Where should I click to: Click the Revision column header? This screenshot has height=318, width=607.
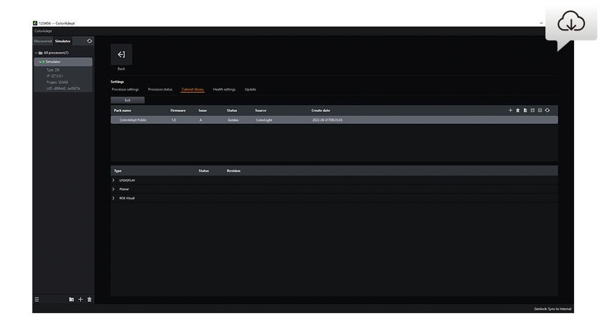coord(233,171)
